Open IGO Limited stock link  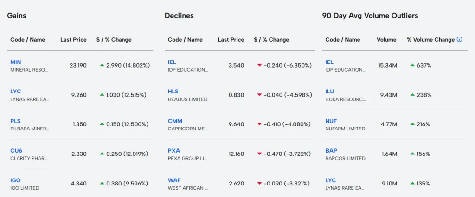click(16, 180)
